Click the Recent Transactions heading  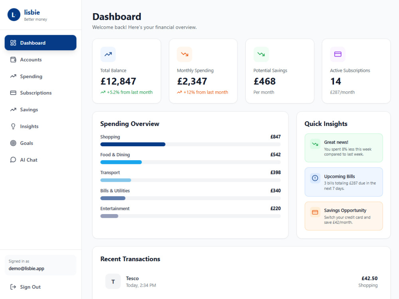coord(130,259)
